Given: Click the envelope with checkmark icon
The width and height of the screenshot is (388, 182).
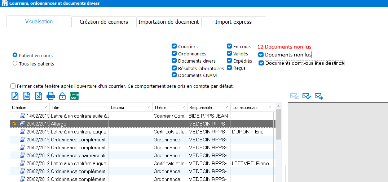Looking at the screenshot, I should (307, 96).
